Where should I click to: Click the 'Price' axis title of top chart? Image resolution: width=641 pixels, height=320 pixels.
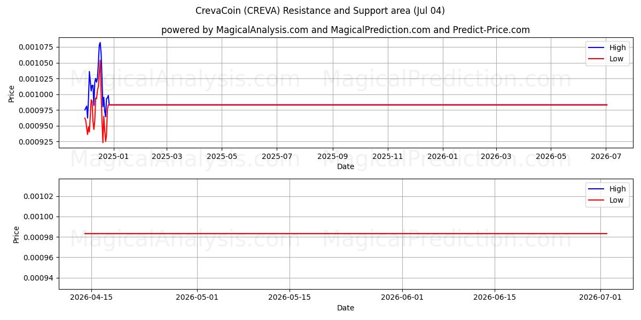12,93
